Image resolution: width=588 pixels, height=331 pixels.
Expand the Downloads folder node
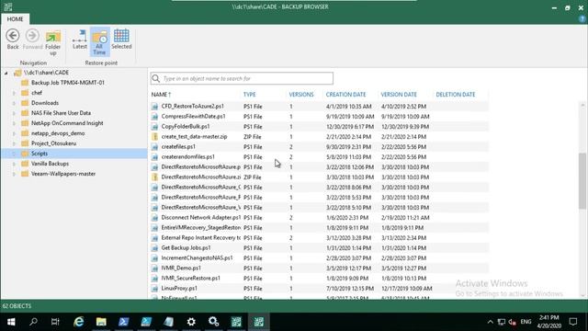tap(15, 103)
